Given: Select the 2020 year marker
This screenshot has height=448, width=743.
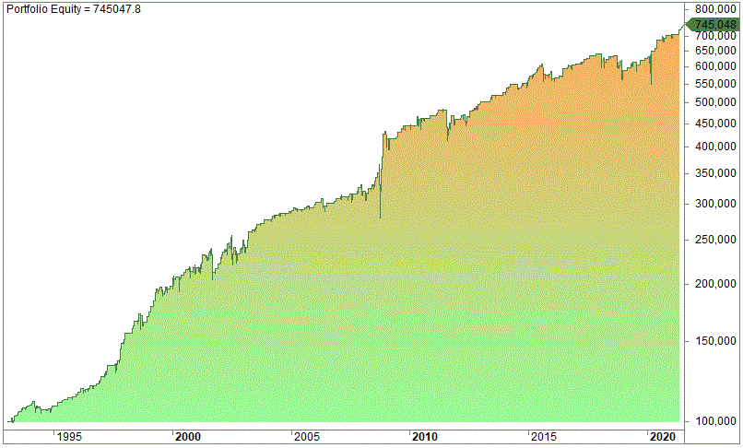Looking at the screenshot, I should click(x=662, y=437).
